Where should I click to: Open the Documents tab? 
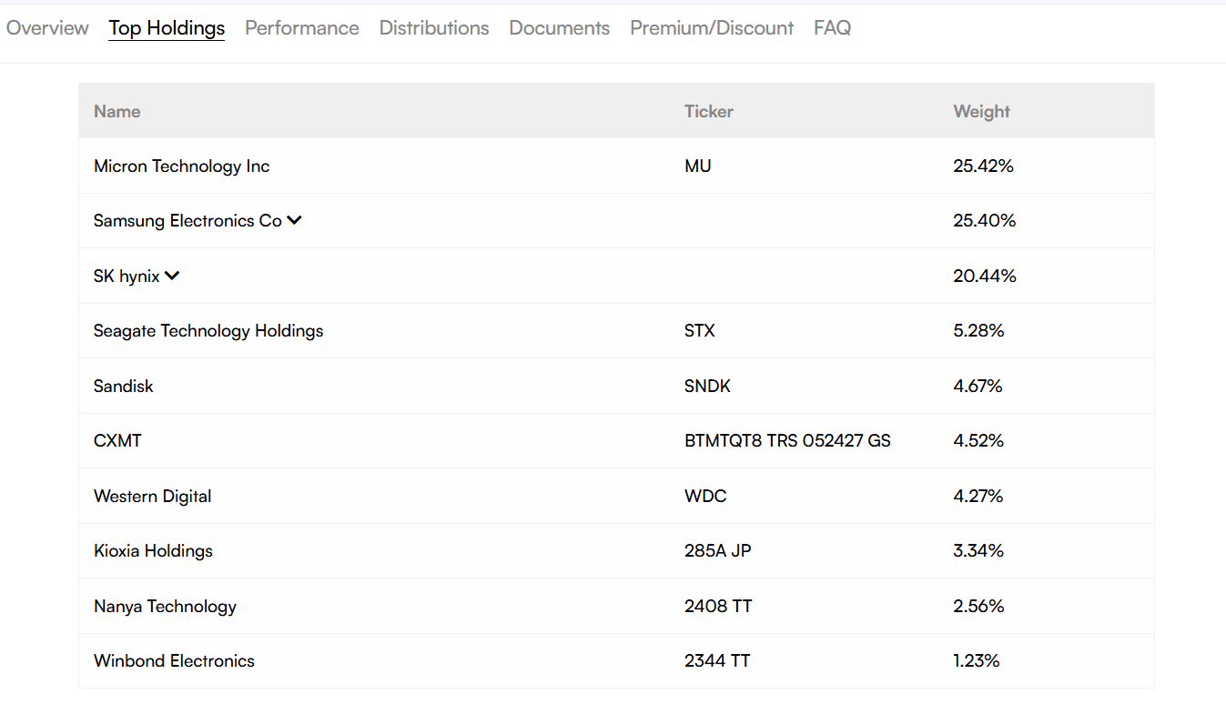tap(560, 28)
